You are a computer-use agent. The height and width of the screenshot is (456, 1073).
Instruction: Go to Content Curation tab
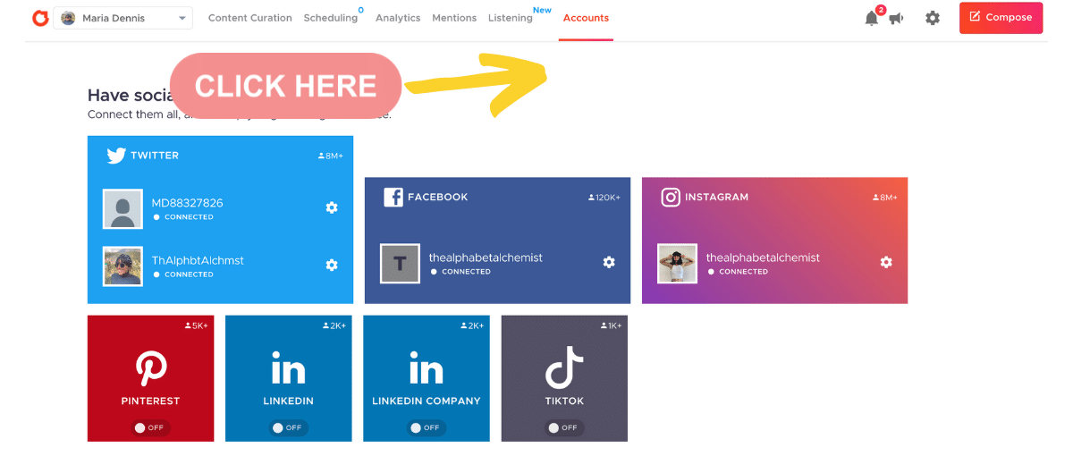click(249, 18)
